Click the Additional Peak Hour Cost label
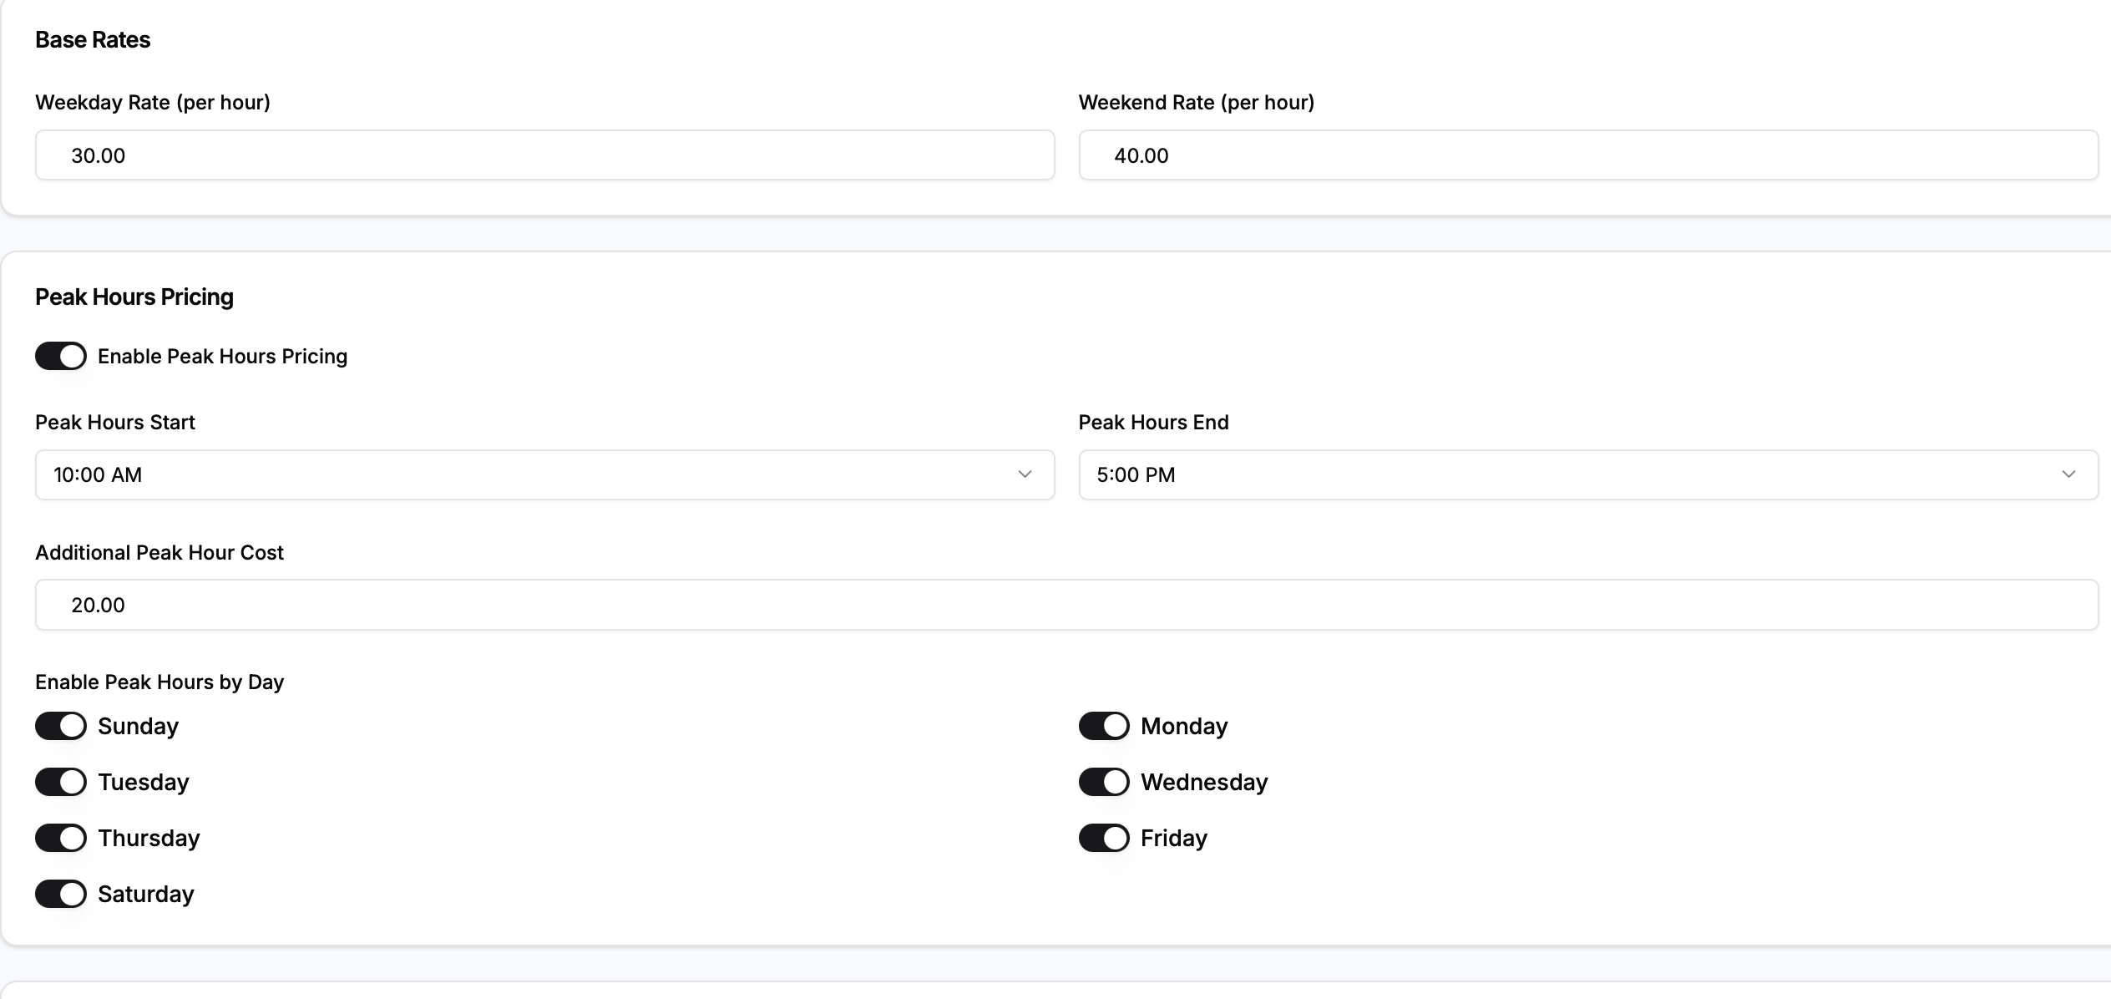This screenshot has height=999, width=2111. click(159, 552)
